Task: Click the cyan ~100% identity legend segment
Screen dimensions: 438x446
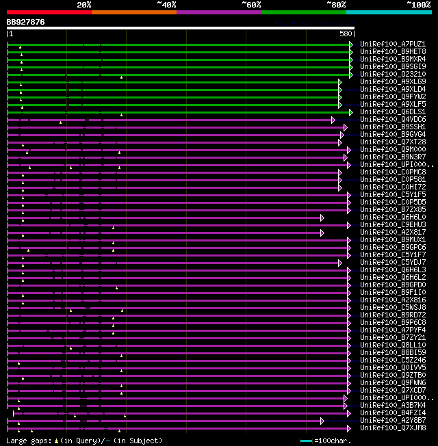Action: (389, 12)
